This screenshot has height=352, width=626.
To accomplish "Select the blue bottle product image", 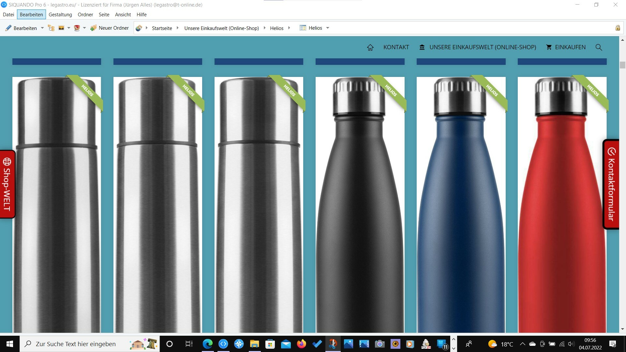I will point(461,205).
